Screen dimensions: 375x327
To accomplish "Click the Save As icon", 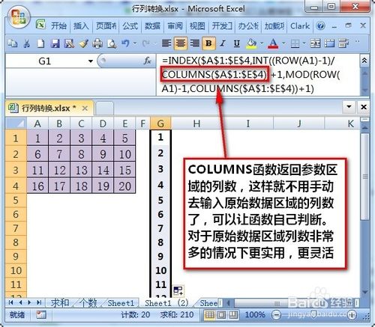I will pyautogui.click(x=69, y=43).
